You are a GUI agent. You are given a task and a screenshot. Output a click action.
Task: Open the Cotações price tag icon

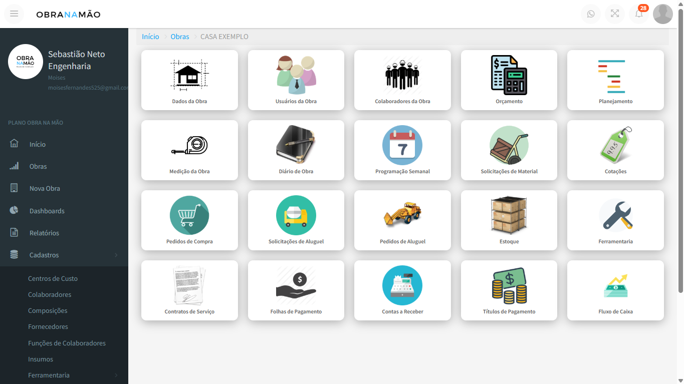pos(615,145)
